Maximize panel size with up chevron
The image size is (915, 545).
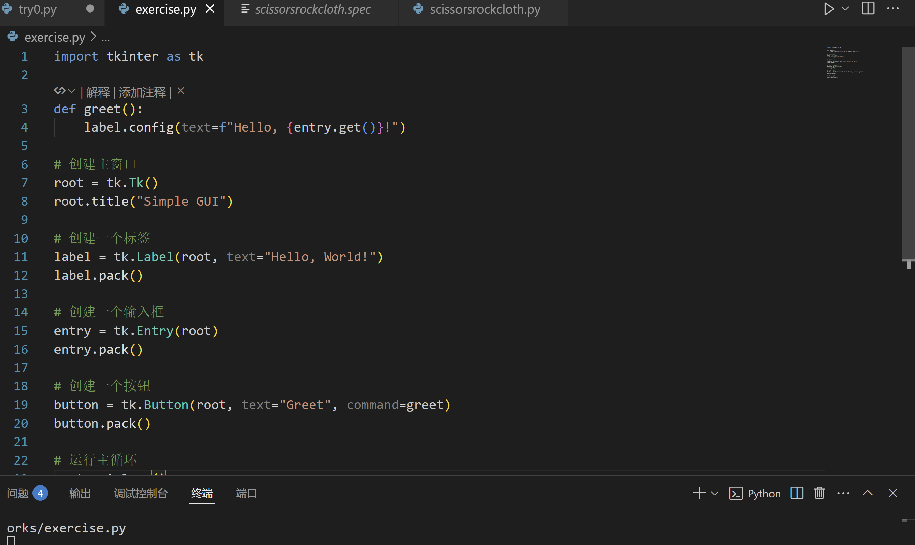pos(868,493)
